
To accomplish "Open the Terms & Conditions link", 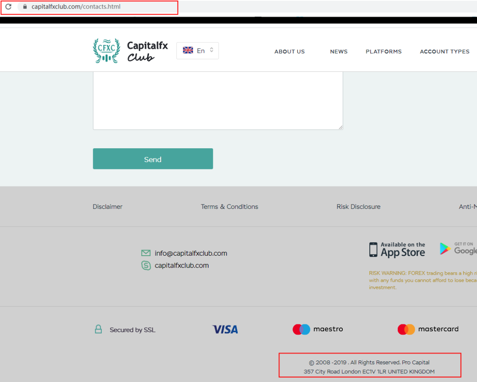I will click(x=229, y=207).
